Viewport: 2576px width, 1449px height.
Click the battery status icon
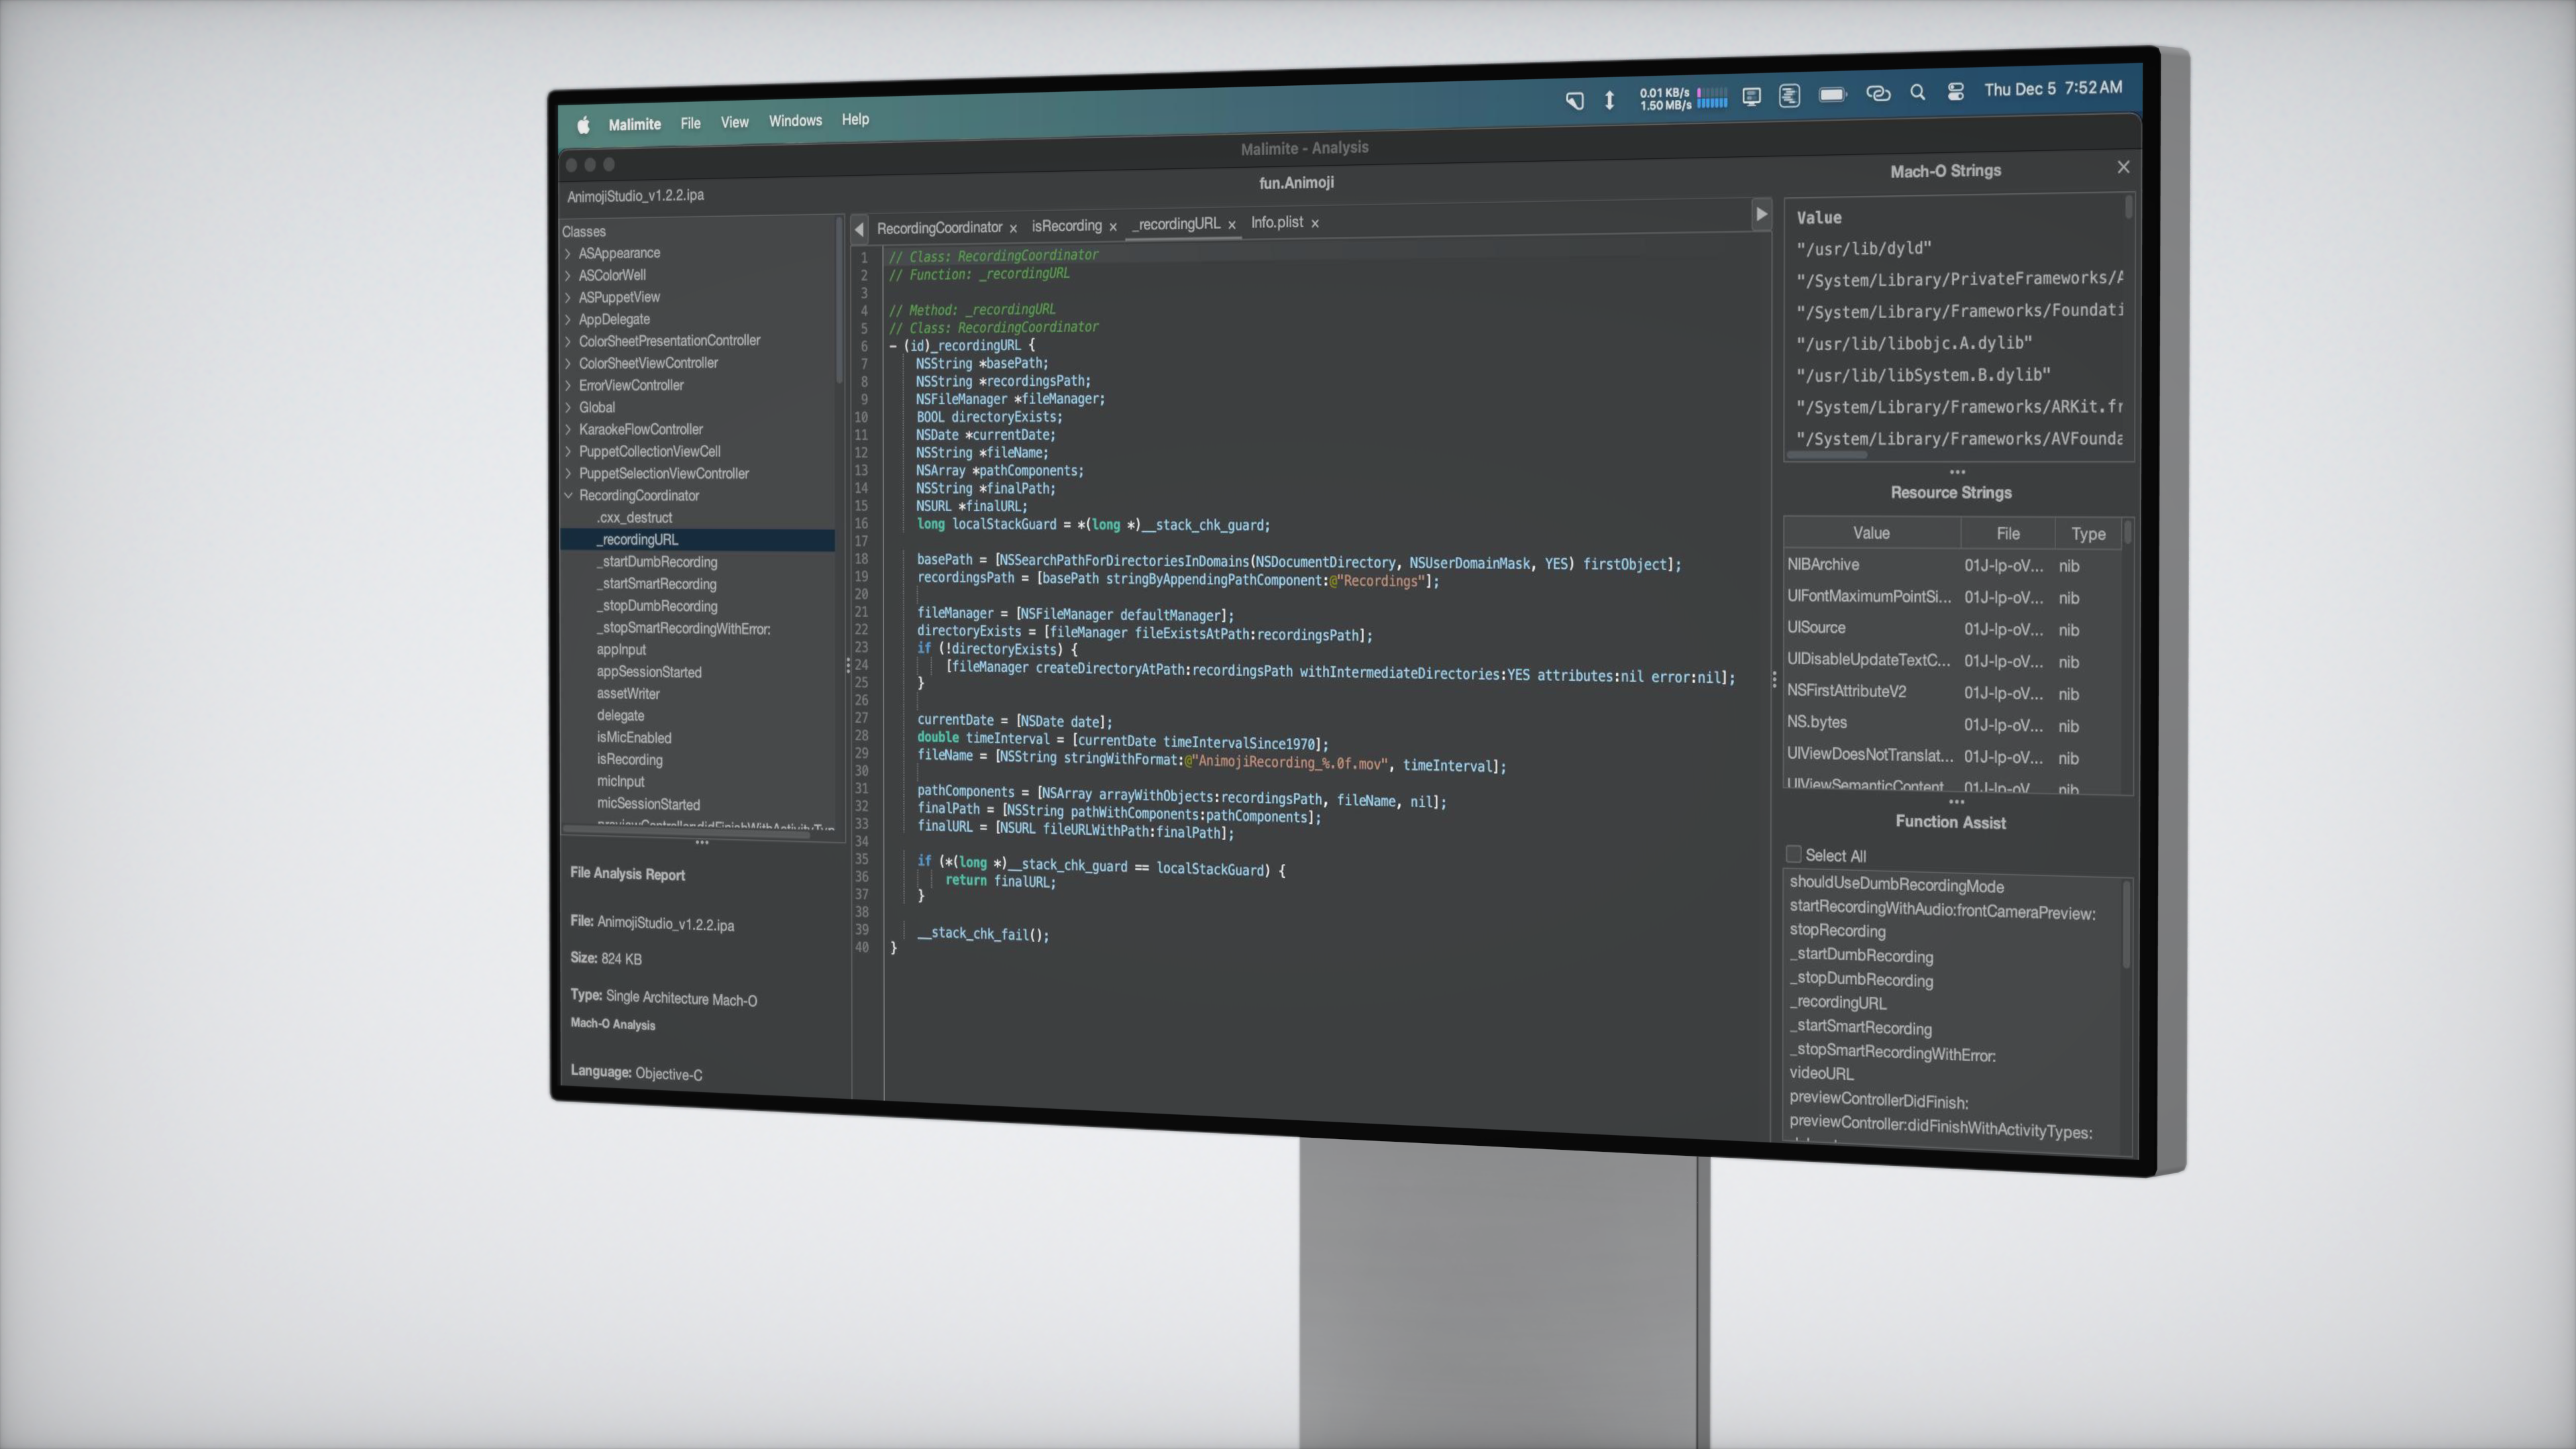[1832, 94]
